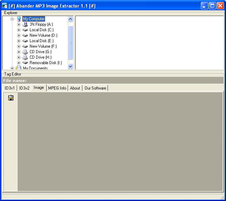Expand the CD Drive (H:) node

(x=19, y=57)
